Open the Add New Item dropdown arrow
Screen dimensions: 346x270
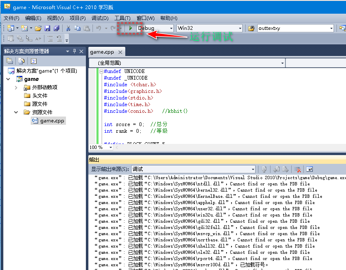point(31,28)
